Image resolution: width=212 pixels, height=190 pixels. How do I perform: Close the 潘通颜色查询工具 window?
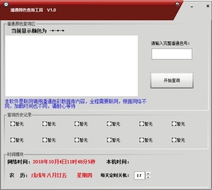208,6
